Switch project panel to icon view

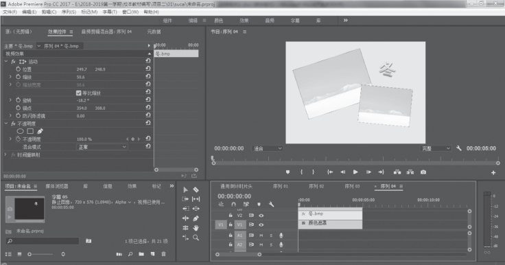tap(19, 254)
